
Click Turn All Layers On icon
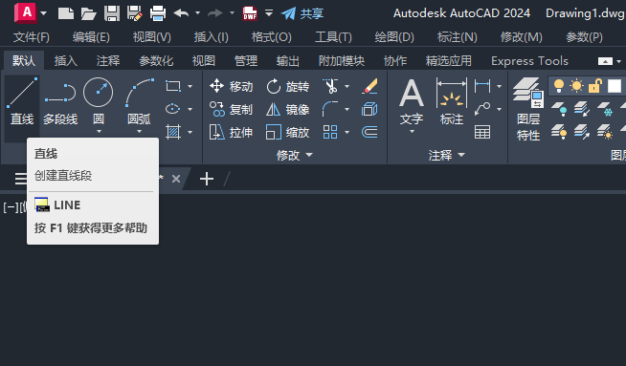[559, 132]
